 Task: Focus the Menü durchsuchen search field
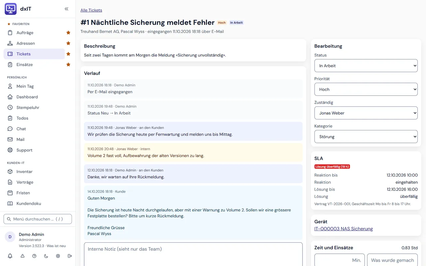click(38, 219)
